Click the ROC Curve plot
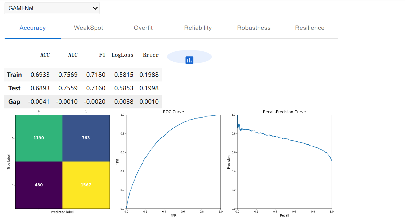 tap(173, 161)
